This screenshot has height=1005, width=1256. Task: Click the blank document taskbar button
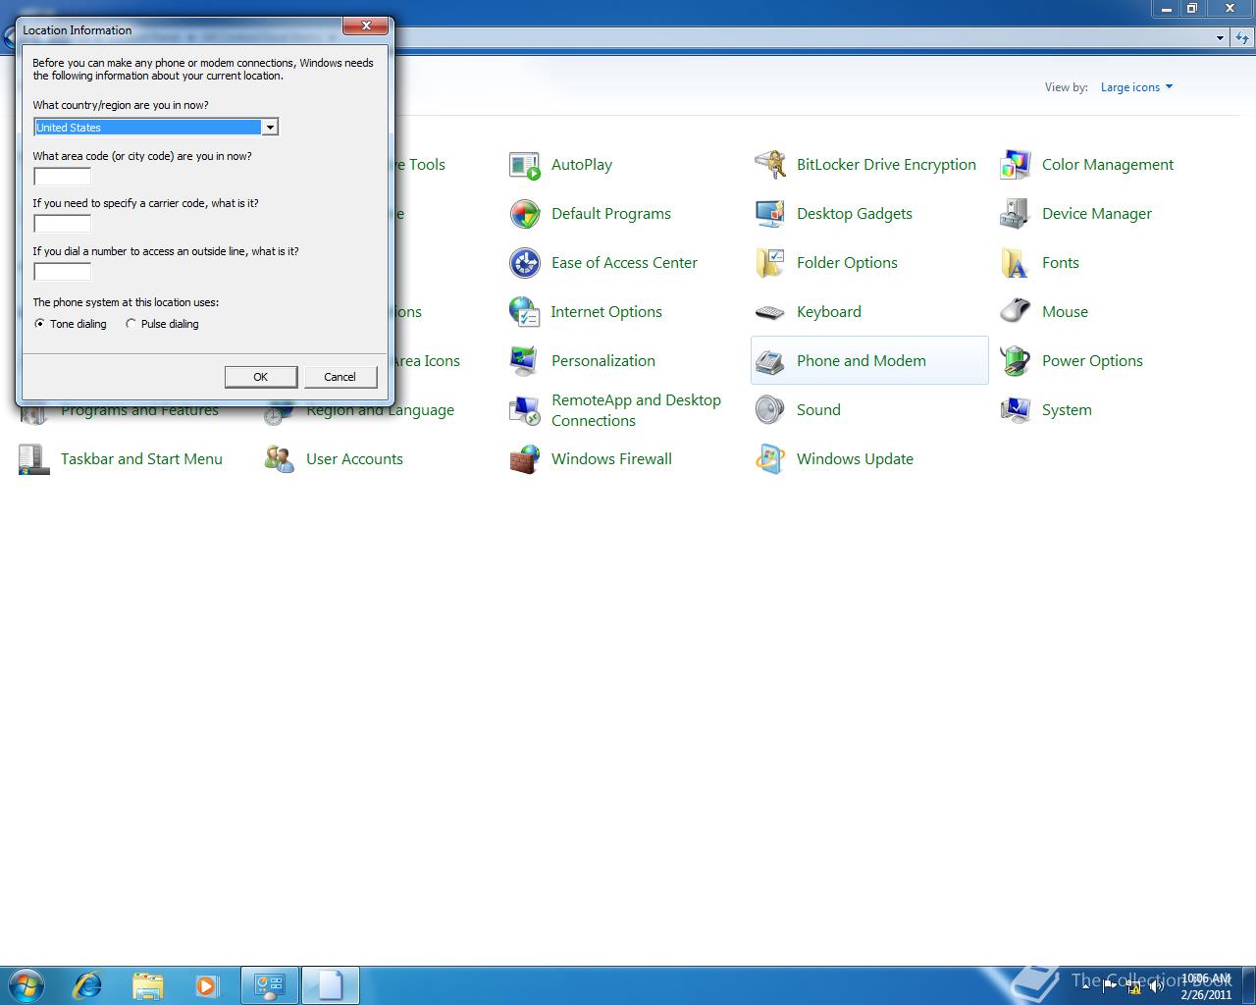click(x=331, y=984)
